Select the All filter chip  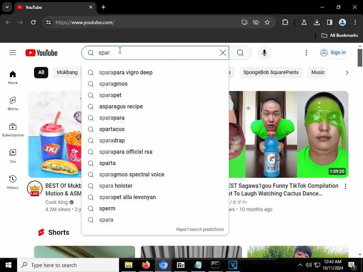(x=41, y=72)
